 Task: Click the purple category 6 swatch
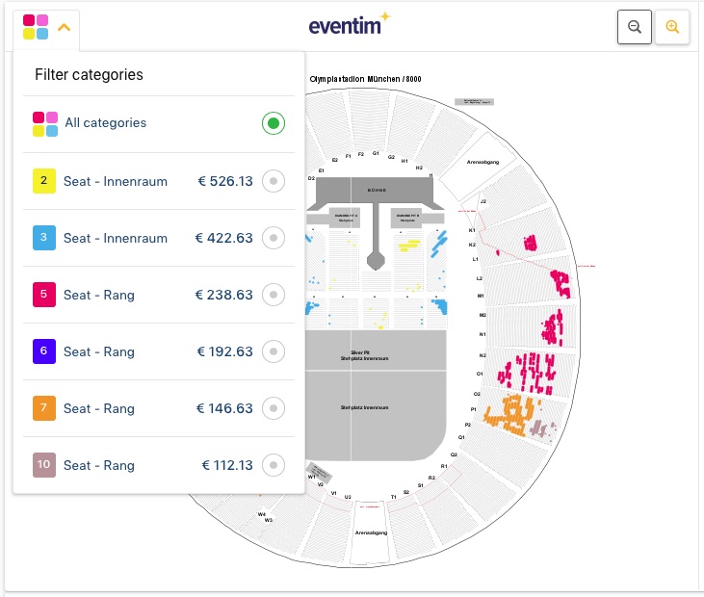(44, 351)
